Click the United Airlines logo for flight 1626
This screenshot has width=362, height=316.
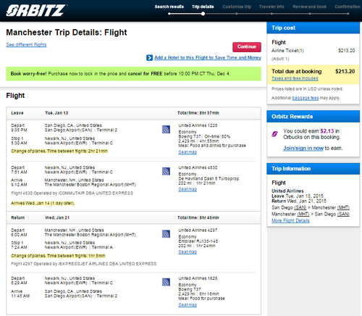[166, 282]
